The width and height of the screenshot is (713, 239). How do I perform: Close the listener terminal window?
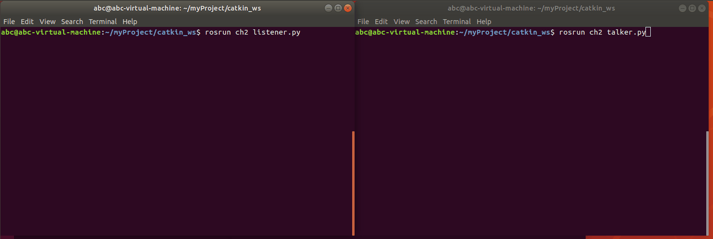point(347,8)
